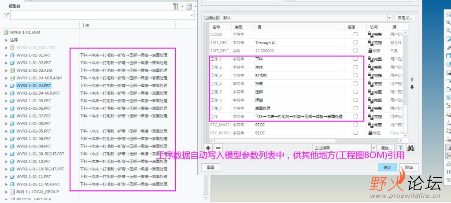Move parameter up with up arrow
This screenshot has height=203, width=451.
pyautogui.click(x=412, y=79)
